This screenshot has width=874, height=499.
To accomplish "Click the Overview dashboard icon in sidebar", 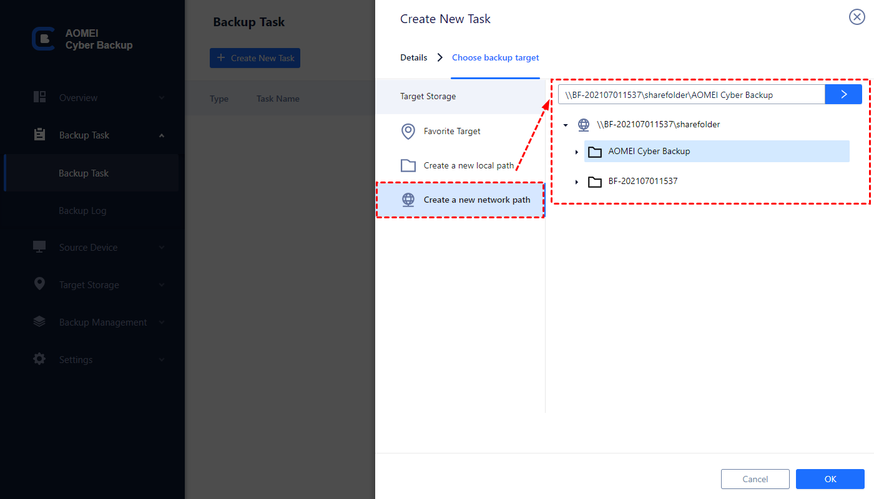I will [x=40, y=97].
